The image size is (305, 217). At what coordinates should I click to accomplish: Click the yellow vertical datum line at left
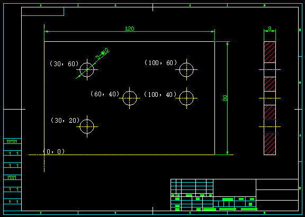point(44,98)
